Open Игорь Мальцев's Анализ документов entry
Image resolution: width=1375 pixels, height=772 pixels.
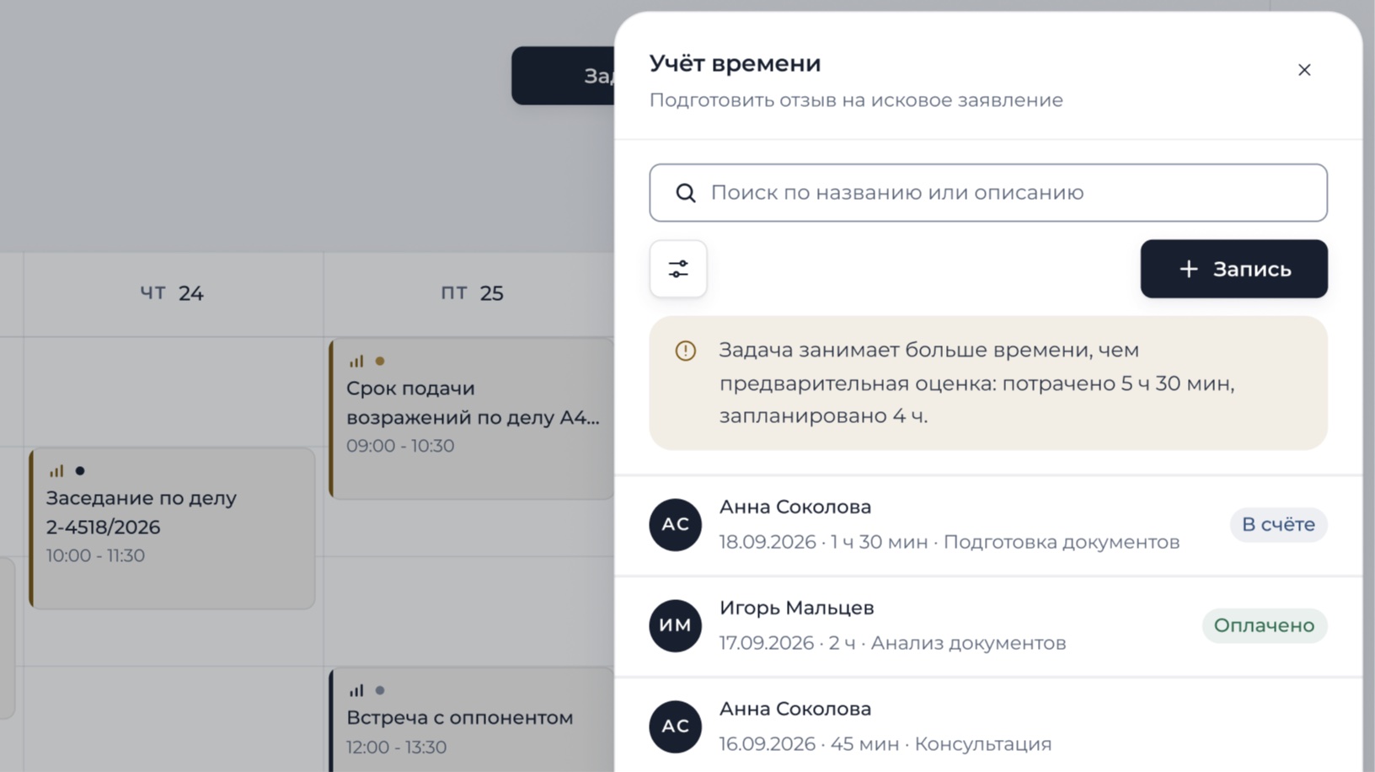(x=988, y=626)
